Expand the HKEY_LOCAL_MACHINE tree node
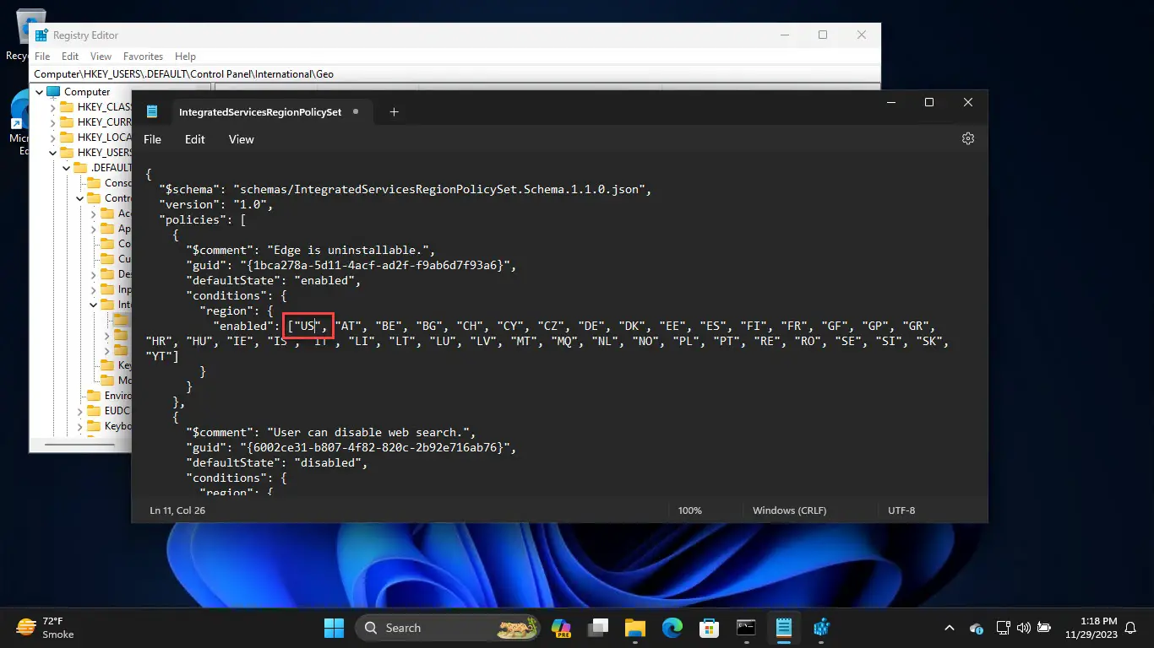 (52, 138)
